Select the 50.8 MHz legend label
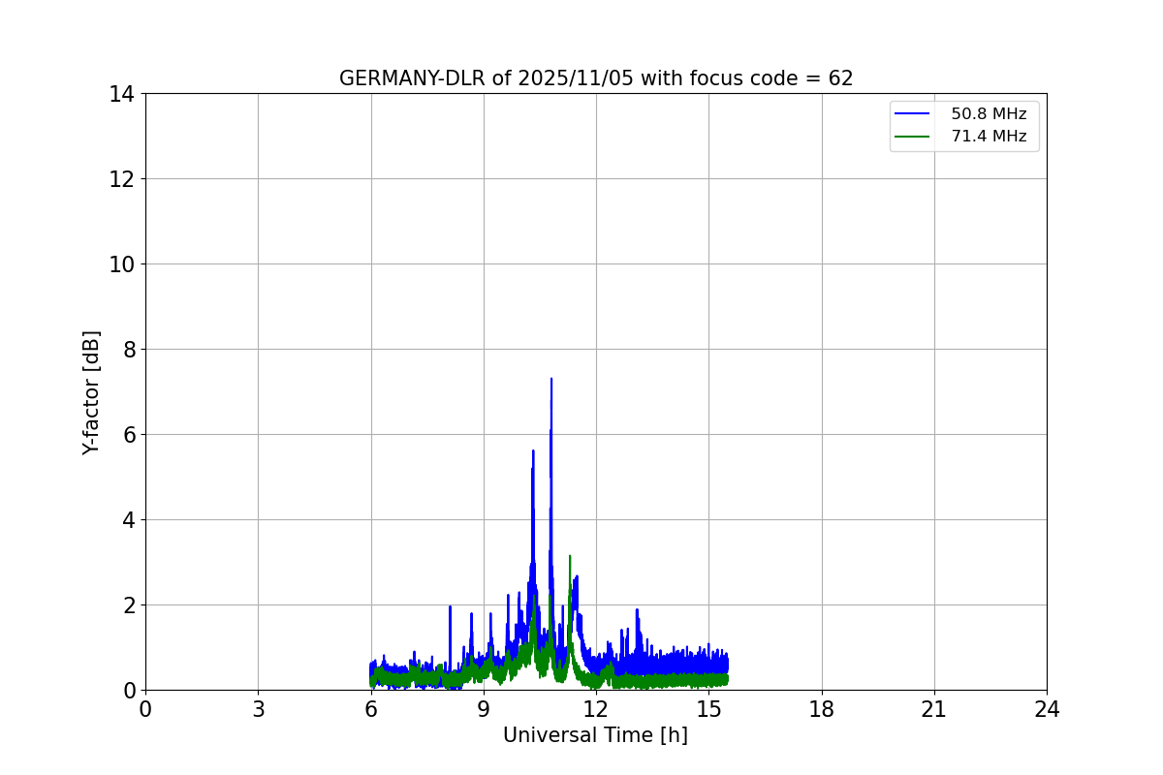Viewport: 1163px width, 775px height. 989,114
